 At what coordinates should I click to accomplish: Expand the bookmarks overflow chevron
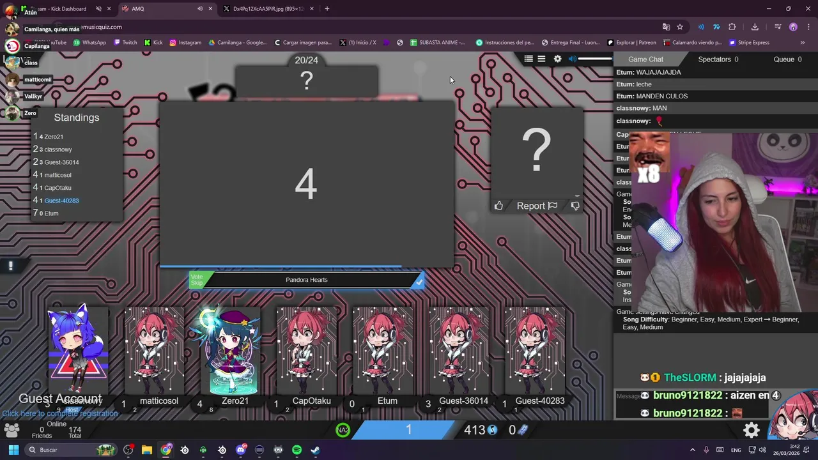point(802,42)
